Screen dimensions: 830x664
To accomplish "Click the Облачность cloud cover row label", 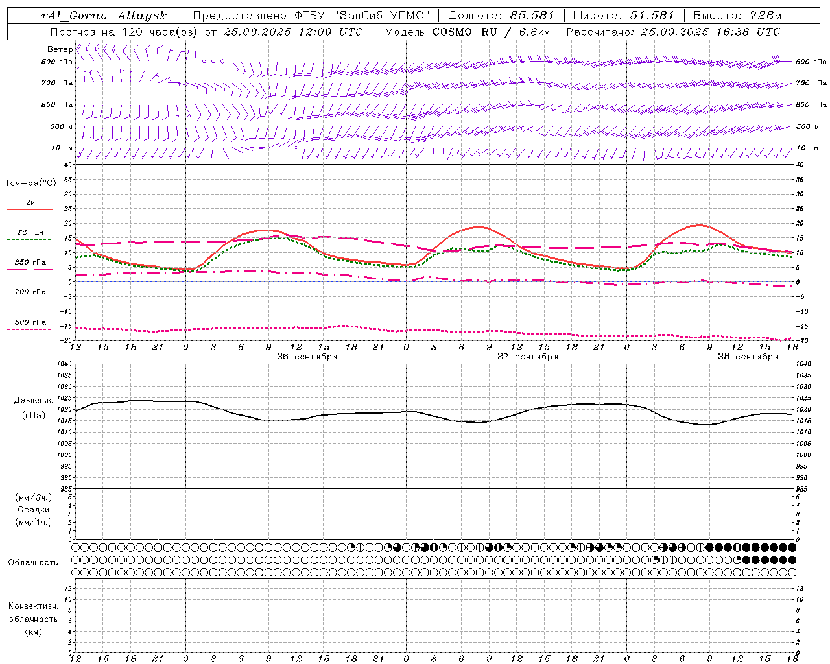I will [x=33, y=563].
